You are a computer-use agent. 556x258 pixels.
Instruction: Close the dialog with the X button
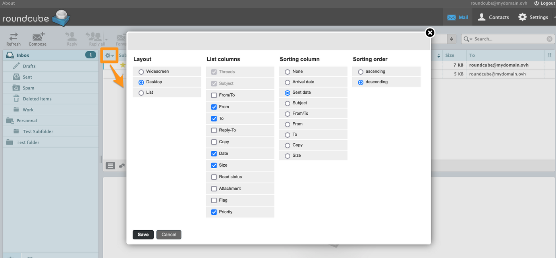click(x=430, y=33)
